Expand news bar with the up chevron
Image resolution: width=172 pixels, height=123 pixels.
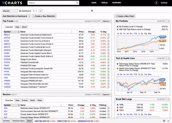(168, 121)
